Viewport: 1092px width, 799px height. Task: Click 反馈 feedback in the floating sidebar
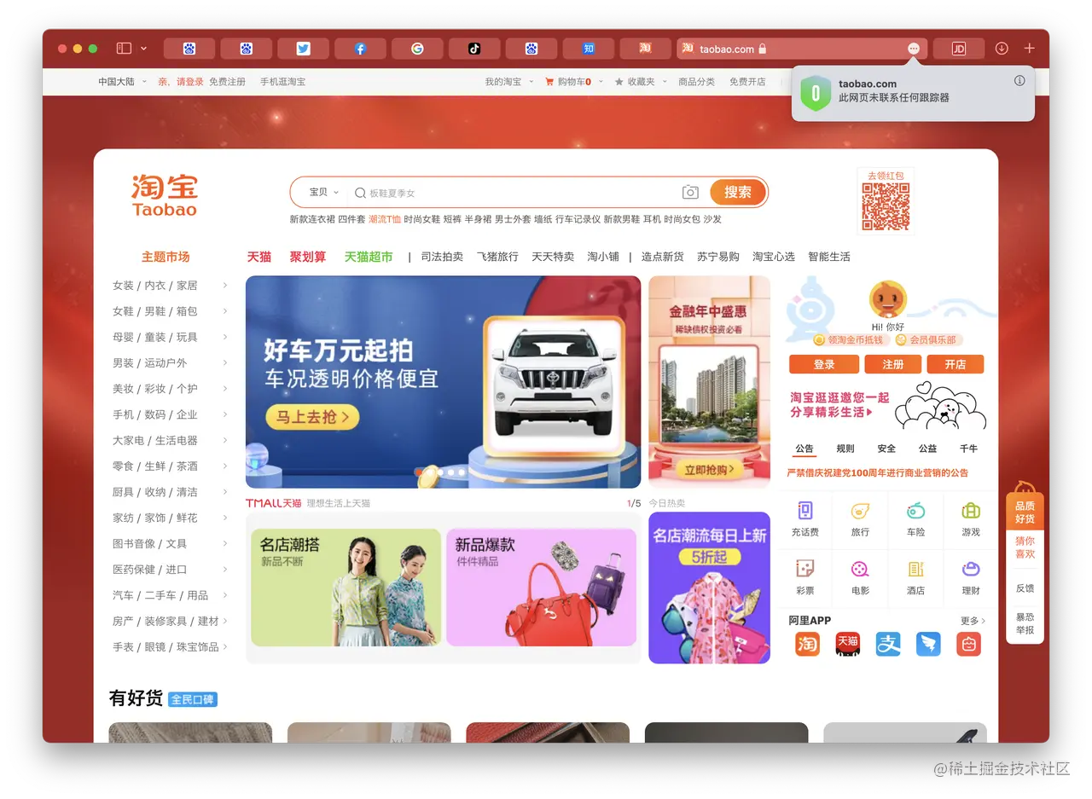click(1025, 588)
